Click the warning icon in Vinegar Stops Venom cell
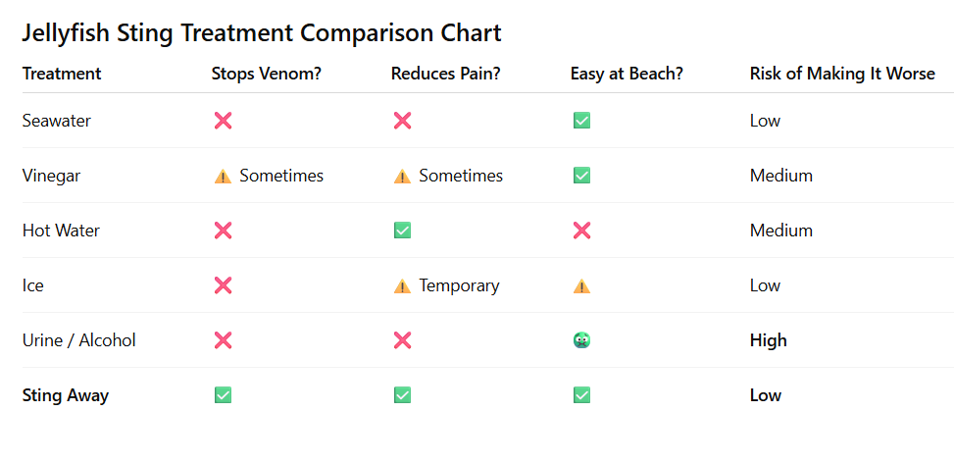The height and width of the screenshot is (463, 954). pos(223,176)
